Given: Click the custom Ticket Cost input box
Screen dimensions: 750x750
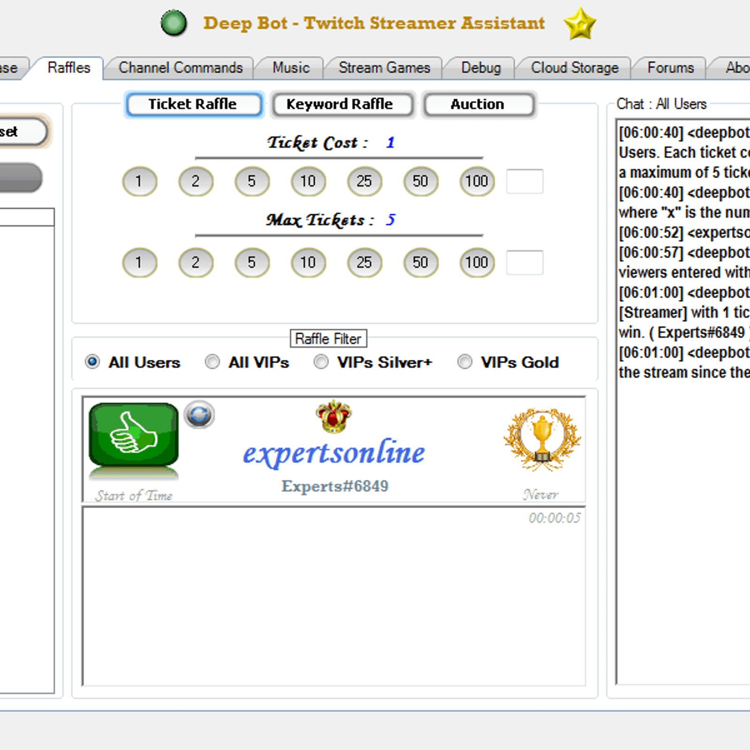Looking at the screenshot, I should [x=525, y=181].
